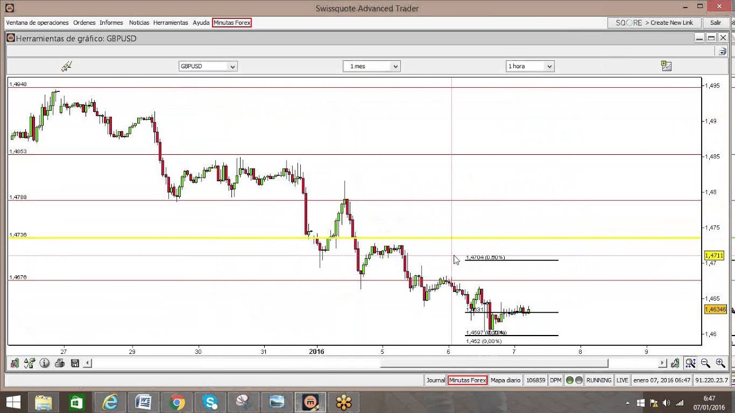Open the drawing tools pencil icon

tap(67, 66)
